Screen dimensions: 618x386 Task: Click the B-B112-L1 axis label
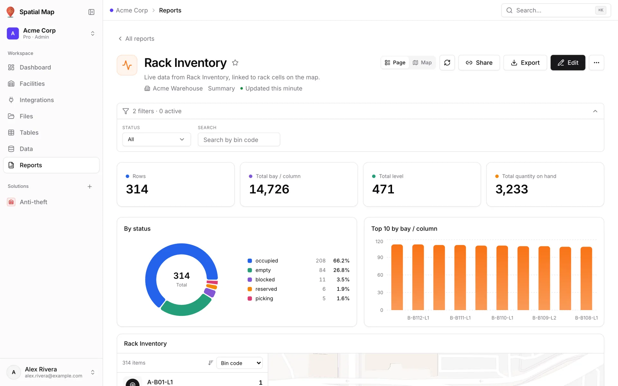tap(418, 318)
